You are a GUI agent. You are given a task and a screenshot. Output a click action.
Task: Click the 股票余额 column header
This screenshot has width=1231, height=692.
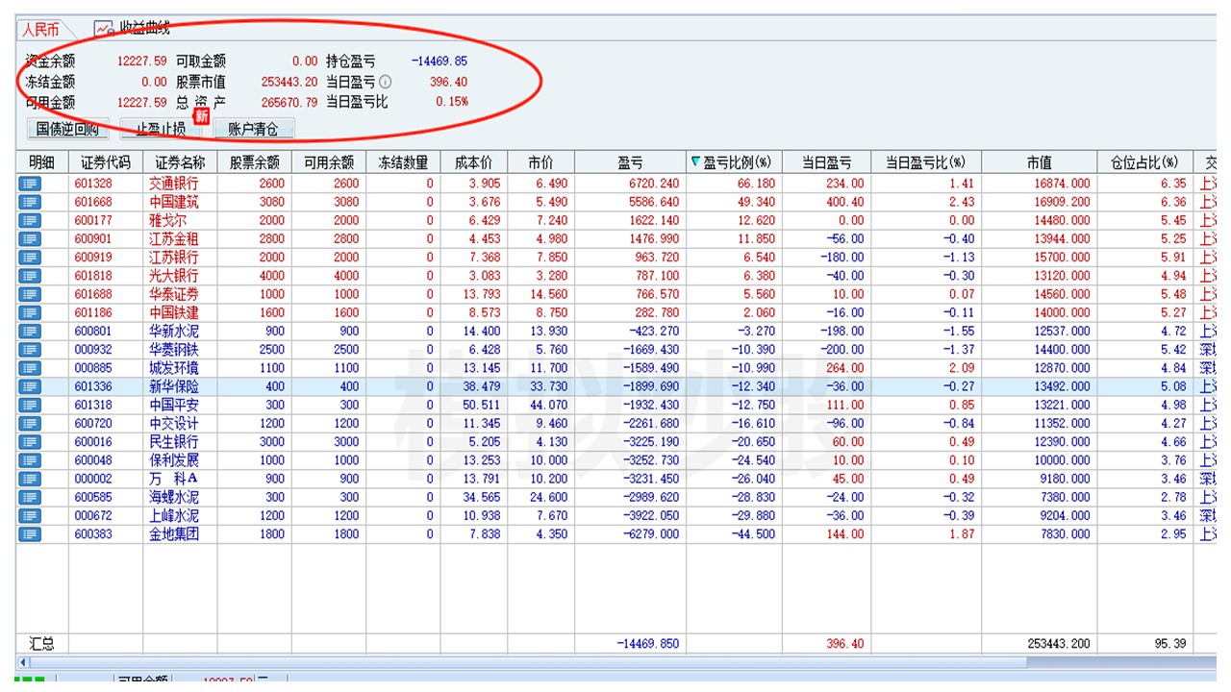tap(255, 162)
